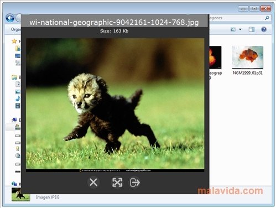Toggle the preview pane icon

click(x=252, y=29)
